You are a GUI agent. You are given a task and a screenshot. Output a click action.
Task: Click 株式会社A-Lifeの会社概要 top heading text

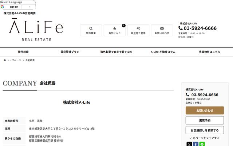point(20,13)
